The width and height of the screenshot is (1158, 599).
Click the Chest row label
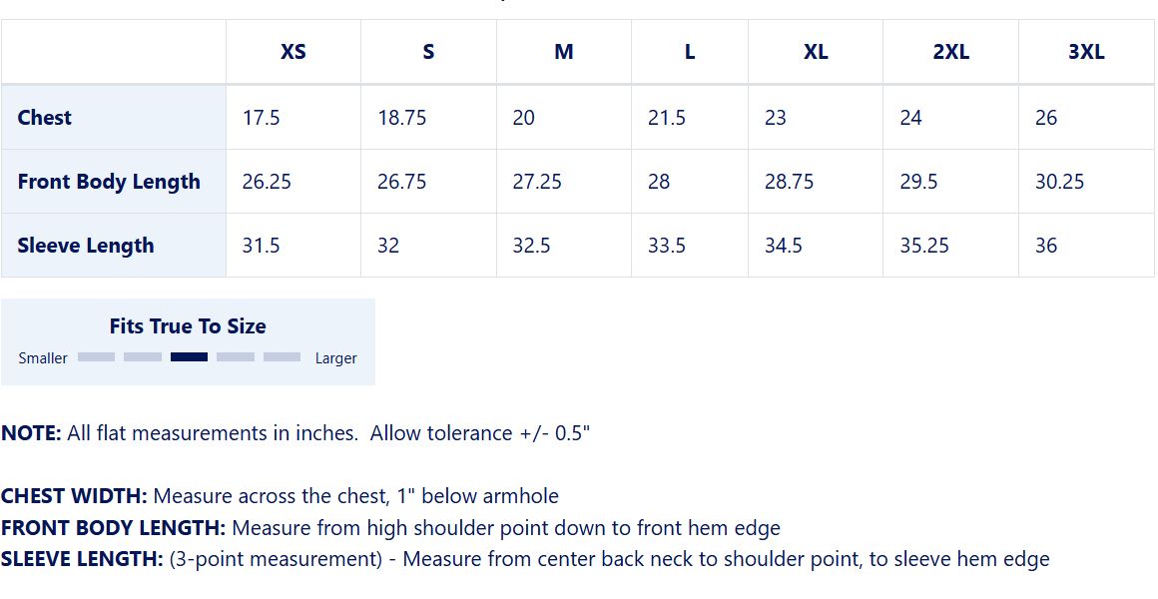point(45,118)
